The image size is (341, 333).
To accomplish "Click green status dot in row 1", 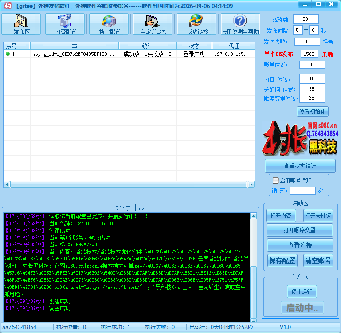I will (x=8, y=54).
